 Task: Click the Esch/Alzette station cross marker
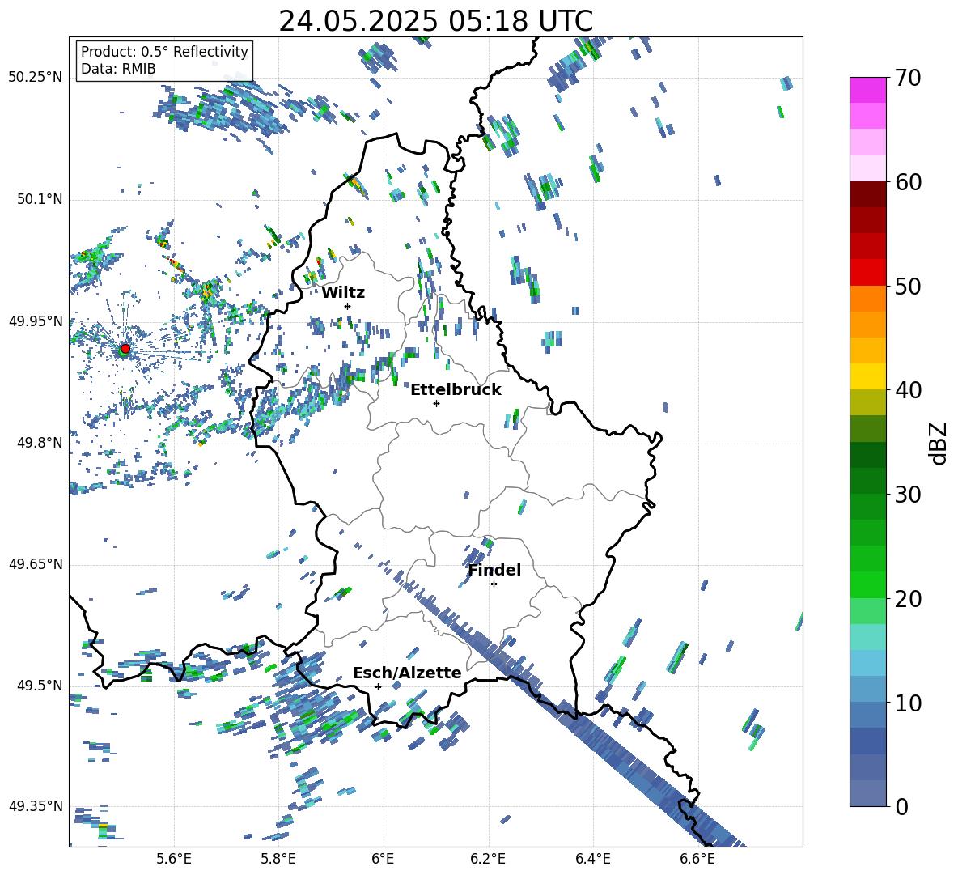[378, 686]
